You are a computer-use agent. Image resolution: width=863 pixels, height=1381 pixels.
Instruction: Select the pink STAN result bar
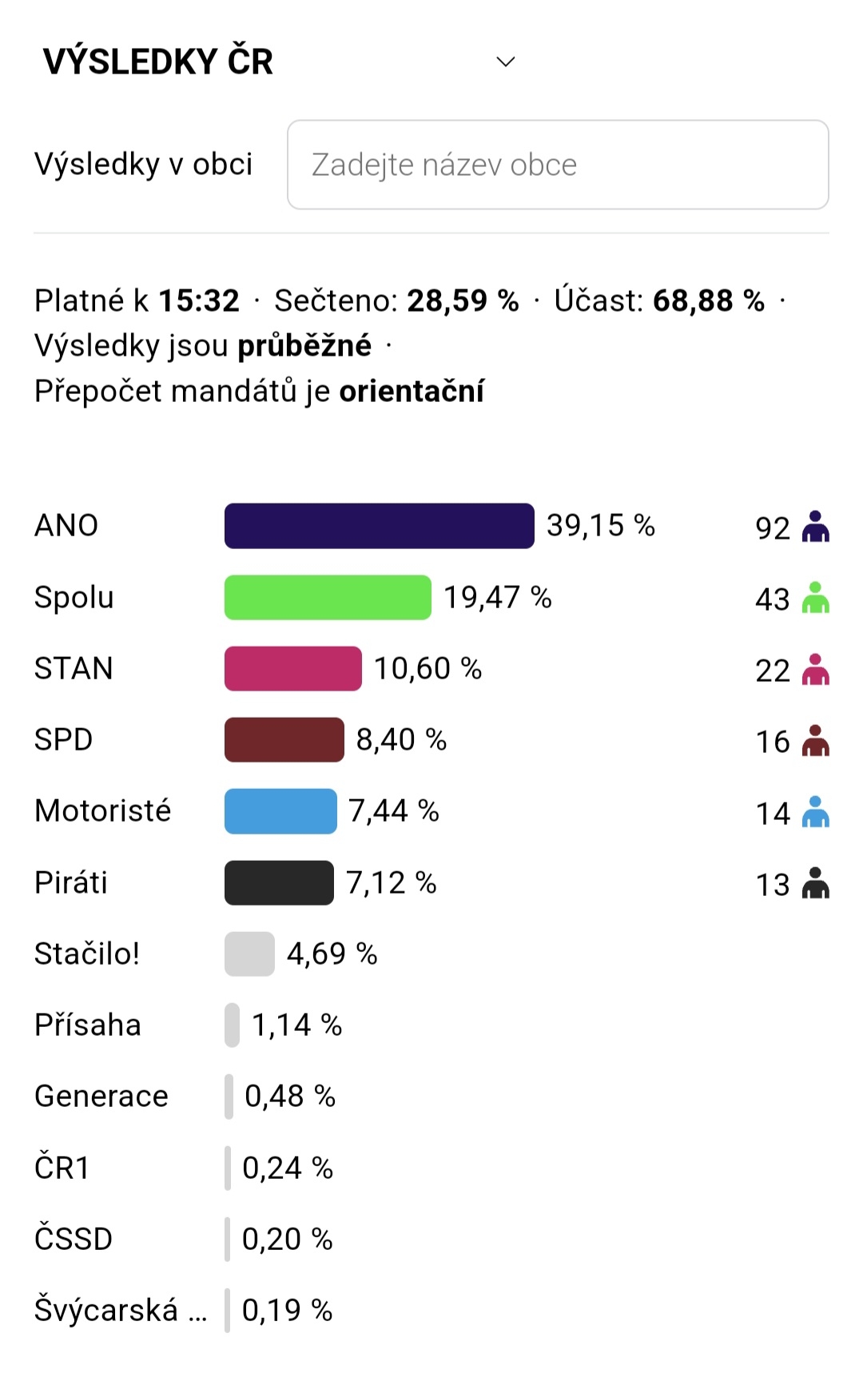(x=292, y=668)
